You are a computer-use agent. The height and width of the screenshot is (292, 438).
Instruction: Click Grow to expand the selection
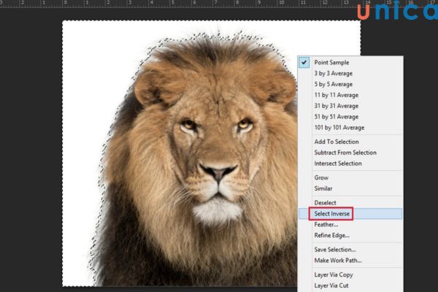click(x=321, y=177)
